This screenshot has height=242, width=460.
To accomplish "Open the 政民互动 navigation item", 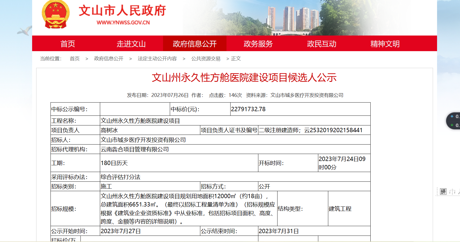I will (x=322, y=44).
